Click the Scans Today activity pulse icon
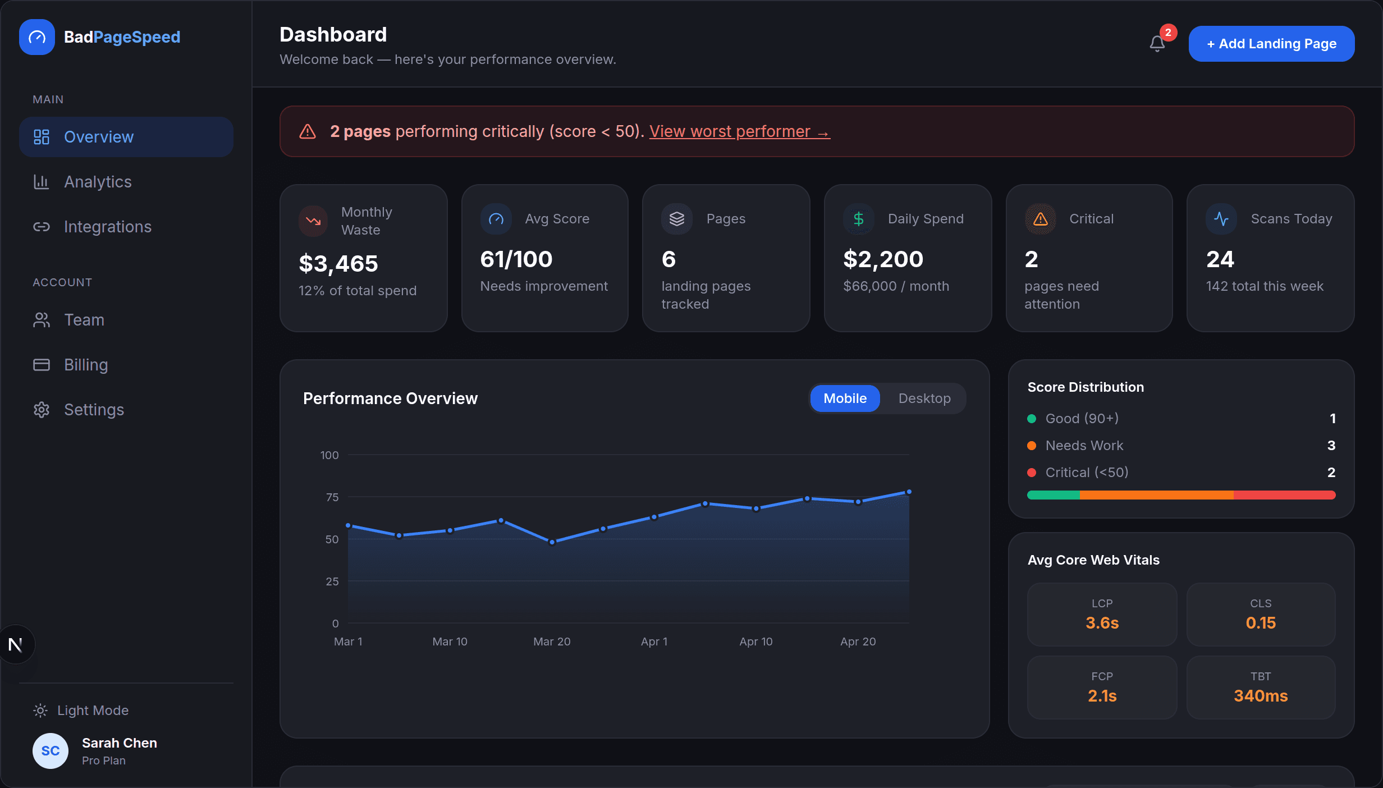Viewport: 1383px width, 788px height. click(1221, 219)
